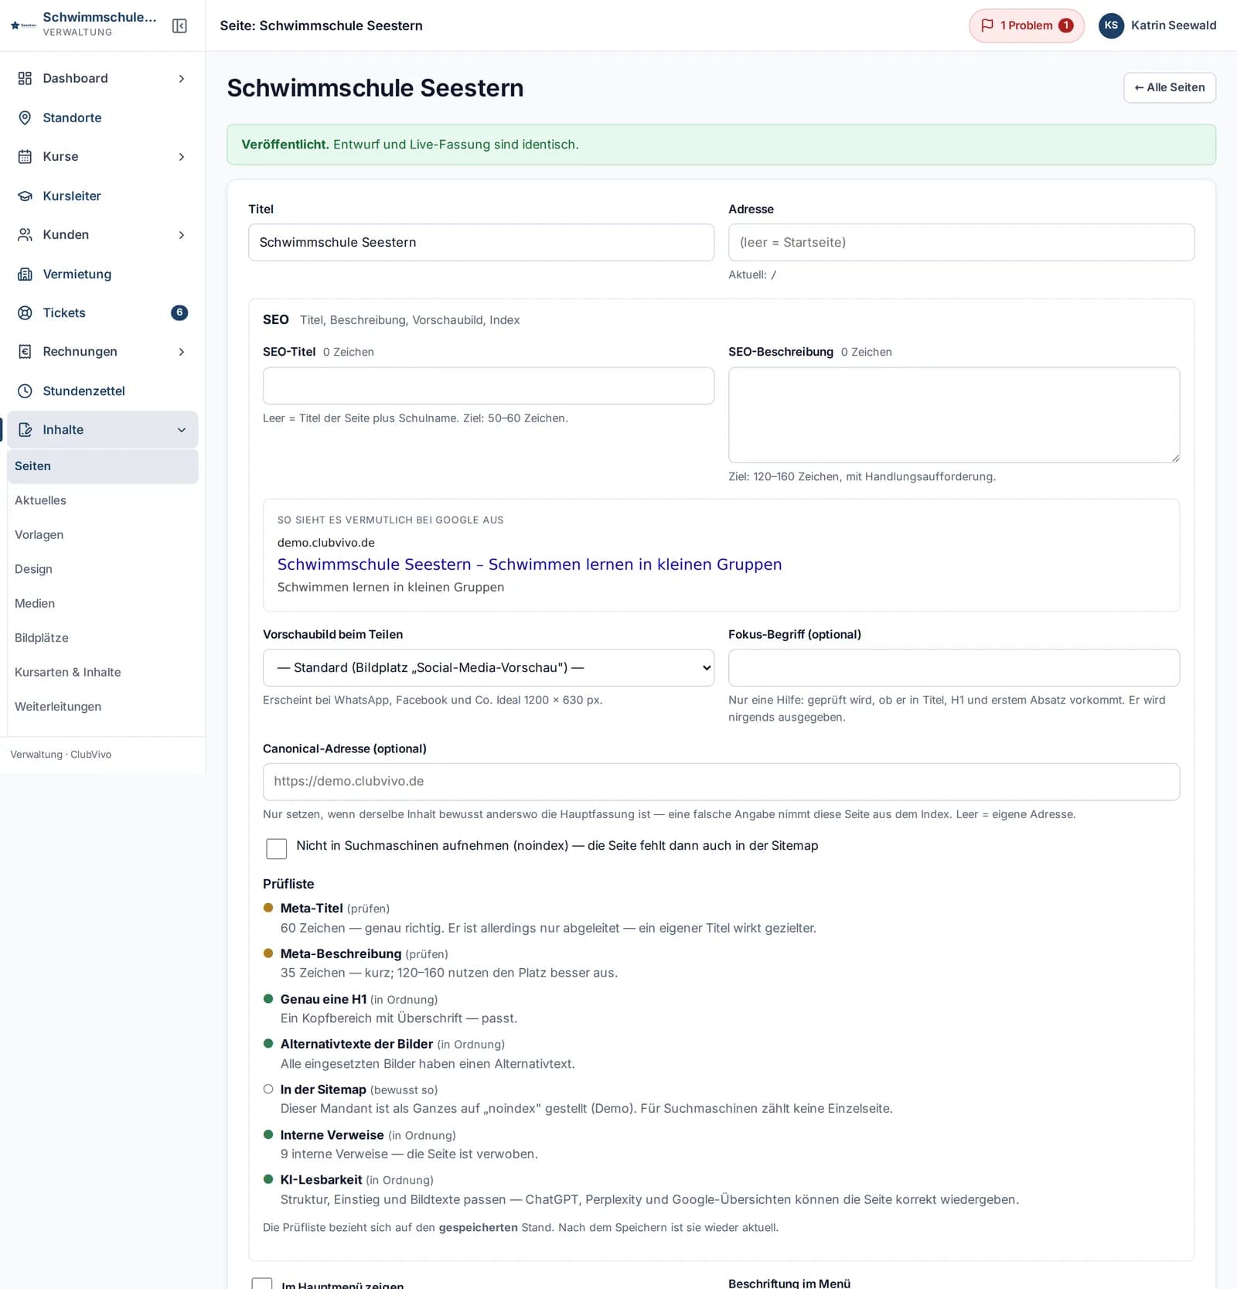Click the flag icon in Problem badge
The width and height of the screenshot is (1237, 1289).
click(x=987, y=26)
